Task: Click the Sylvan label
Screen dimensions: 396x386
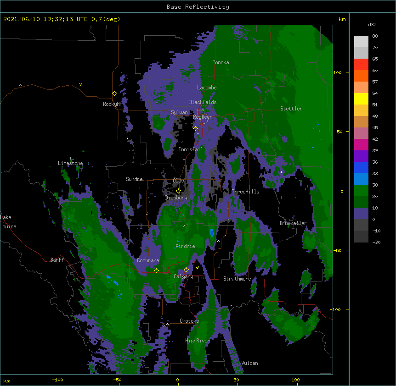Action: pos(179,112)
